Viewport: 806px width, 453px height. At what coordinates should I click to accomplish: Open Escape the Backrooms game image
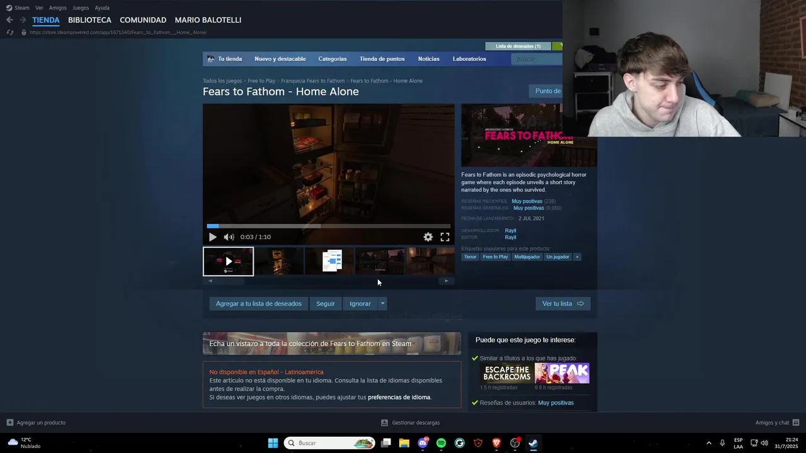point(507,373)
